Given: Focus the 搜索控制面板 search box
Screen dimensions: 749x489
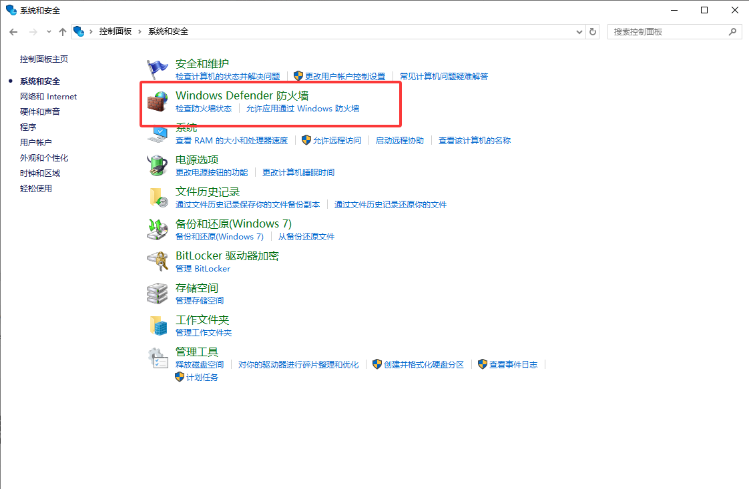Looking at the screenshot, I should pyautogui.click(x=670, y=31).
